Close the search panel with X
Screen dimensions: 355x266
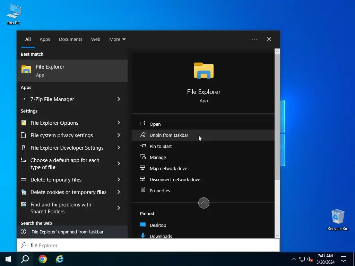(x=269, y=39)
